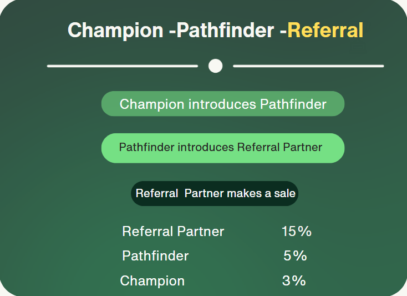
Task: Click the 3% commission value
Action: coord(294,281)
